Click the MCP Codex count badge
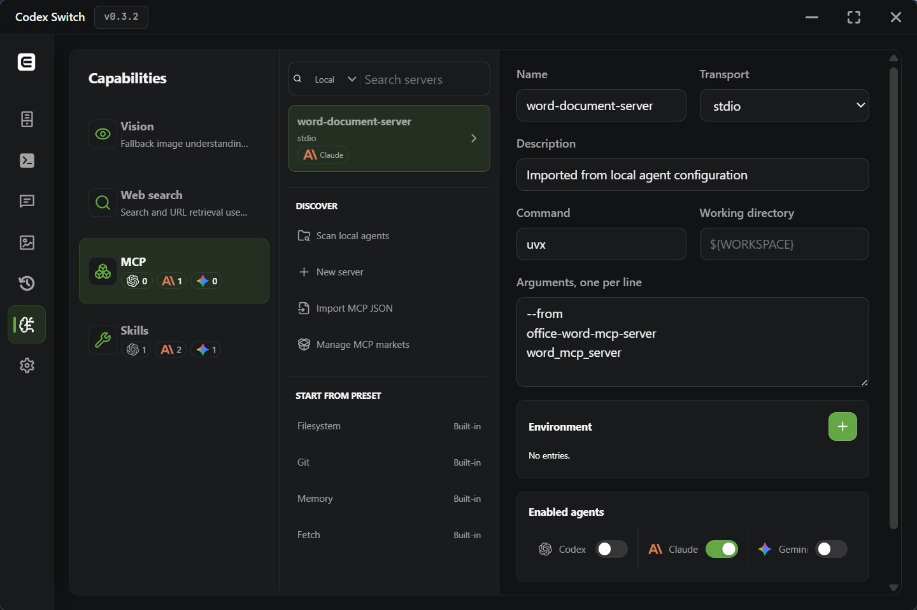Screen dimensions: 917x610 click(137, 281)
